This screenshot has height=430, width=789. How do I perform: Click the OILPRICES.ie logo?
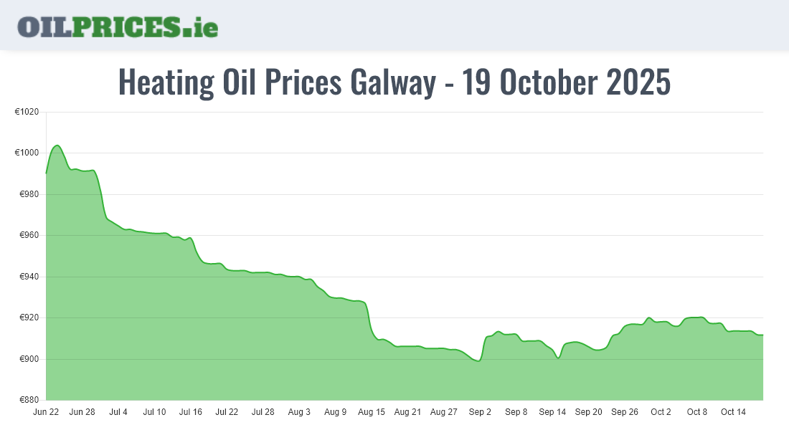click(118, 27)
